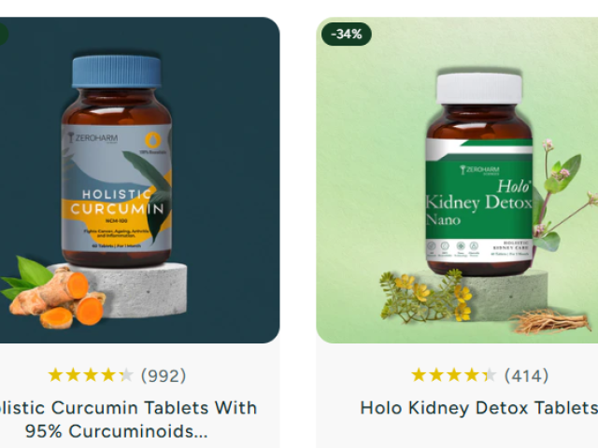
Task: Click the Holistic Curcumin bottle image
Action: click(117, 161)
